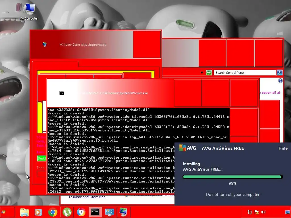Click the 'AVG AntiVirus FREE' popup heading
The width and height of the screenshot is (291, 218).
pyautogui.click(x=223, y=148)
